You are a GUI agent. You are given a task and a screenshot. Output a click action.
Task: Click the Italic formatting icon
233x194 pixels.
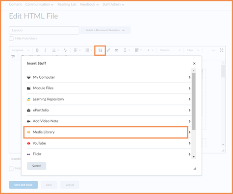[45, 50]
